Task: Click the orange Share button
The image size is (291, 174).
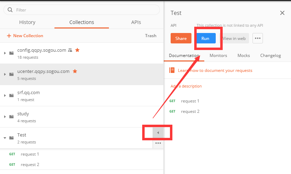Action: coord(181,38)
